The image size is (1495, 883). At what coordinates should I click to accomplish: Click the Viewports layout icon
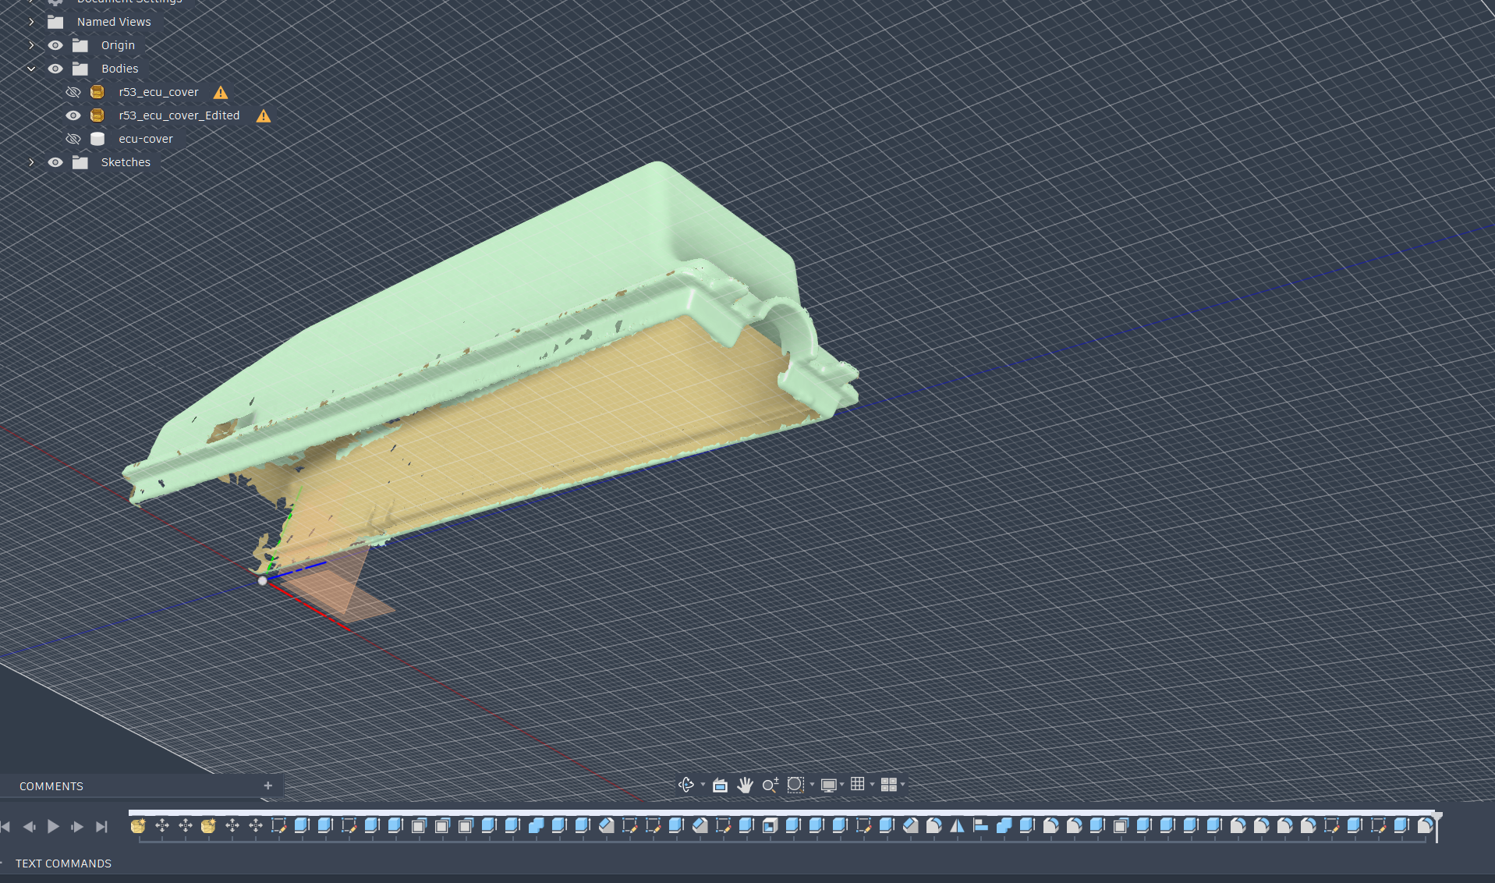click(x=888, y=785)
